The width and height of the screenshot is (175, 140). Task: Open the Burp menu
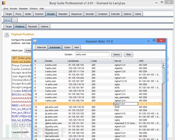(6, 9)
